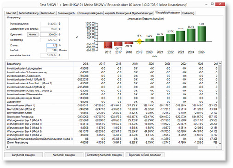
Task: Click Langbericht erzeugen button
Action: pos(23,155)
